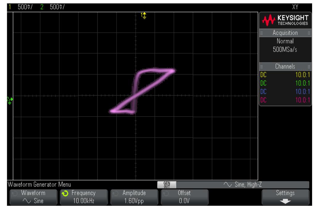
Task: Click the Keysight Technologies logo
Action: tap(285, 20)
